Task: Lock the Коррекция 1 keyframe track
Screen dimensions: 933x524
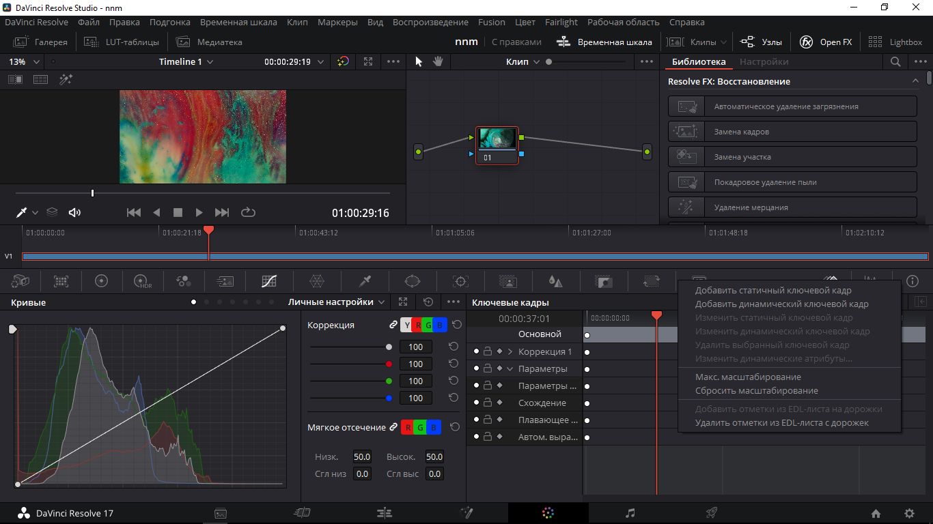Action: pos(488,351)
